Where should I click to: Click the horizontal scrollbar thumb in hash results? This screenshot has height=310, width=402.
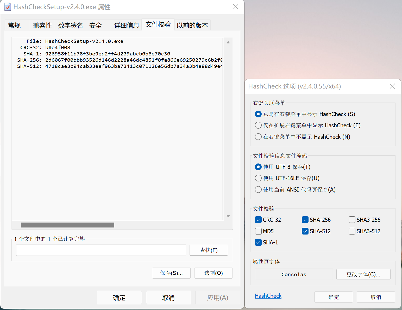pyautogui.click(x=67, y=225)
